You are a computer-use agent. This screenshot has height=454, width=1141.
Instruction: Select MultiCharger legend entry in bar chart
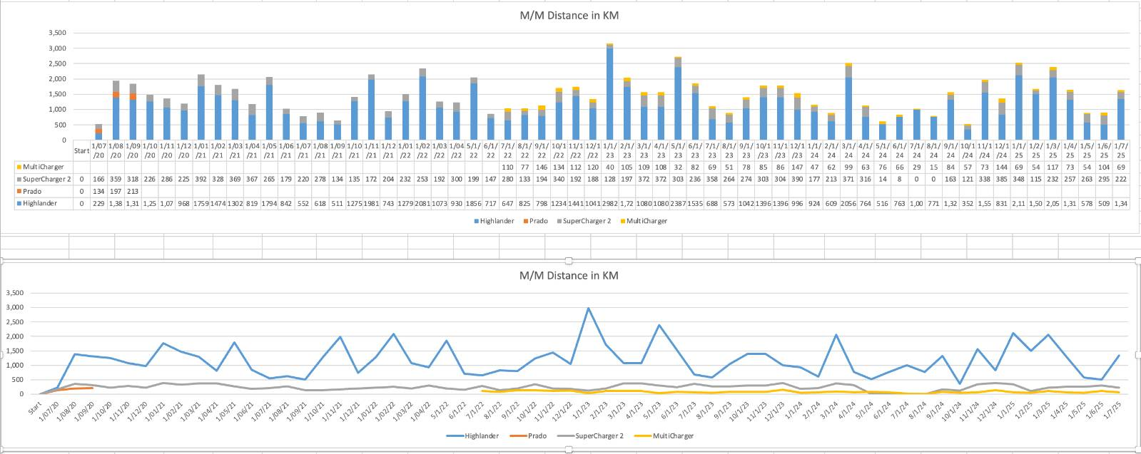646,221
